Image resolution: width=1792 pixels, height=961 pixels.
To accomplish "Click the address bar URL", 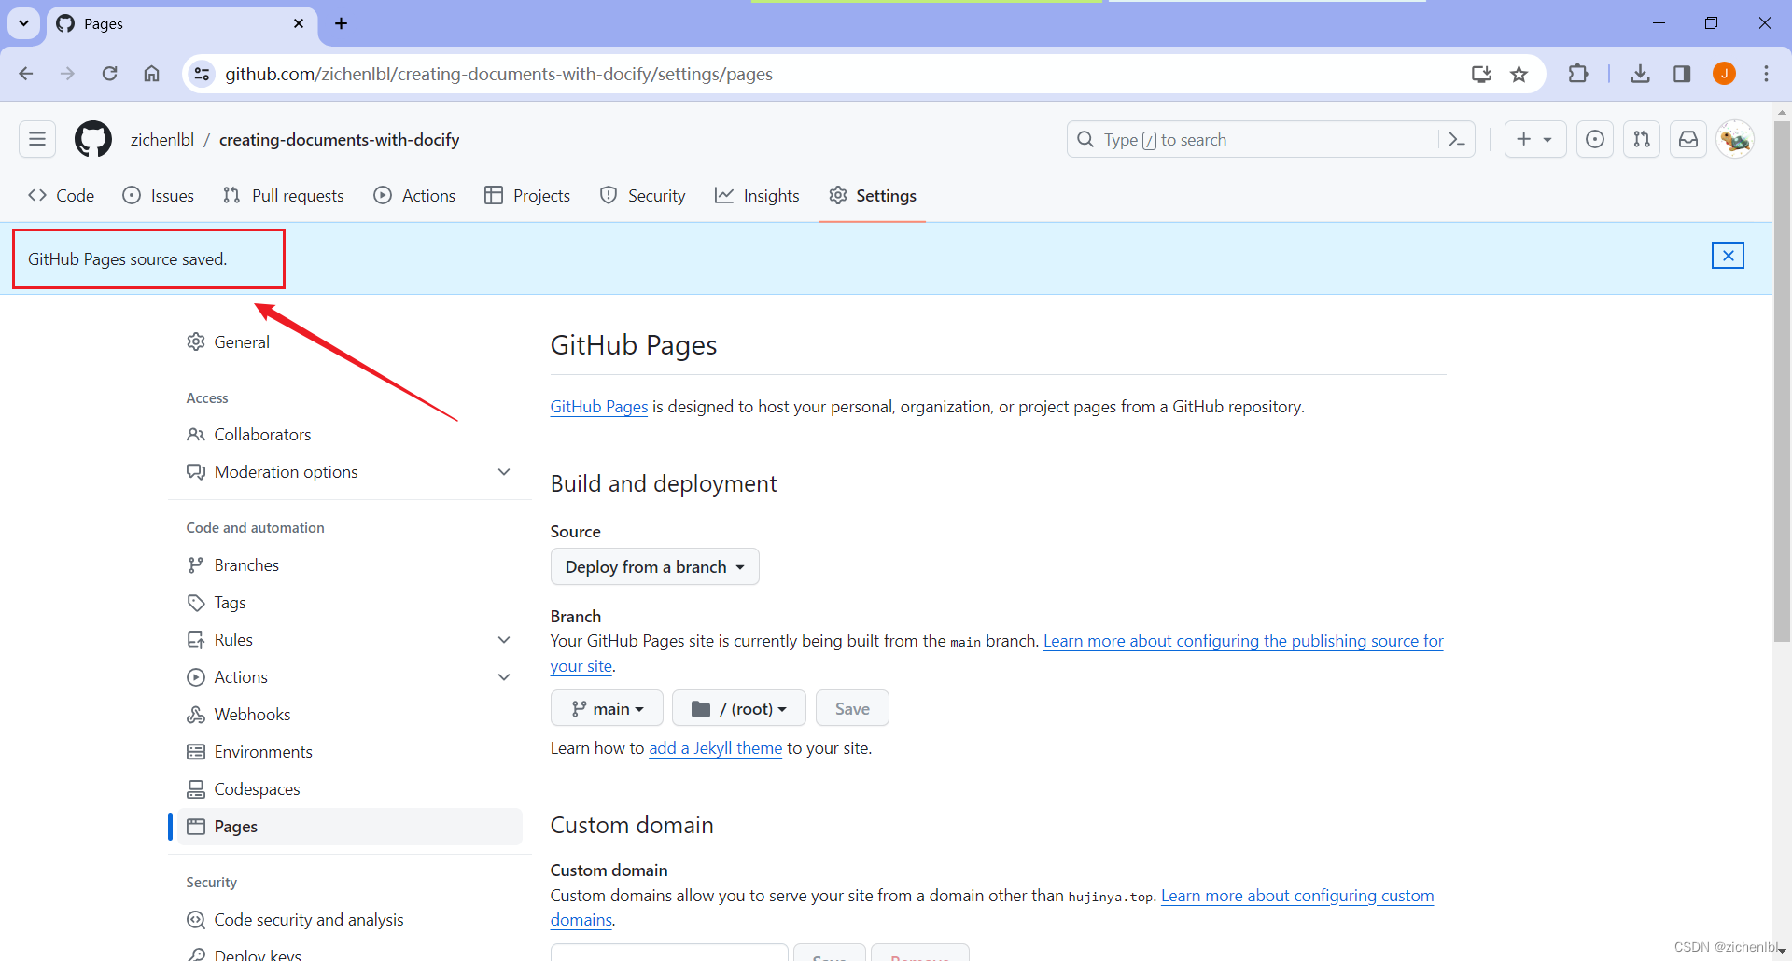I will [x=498, y=74].
